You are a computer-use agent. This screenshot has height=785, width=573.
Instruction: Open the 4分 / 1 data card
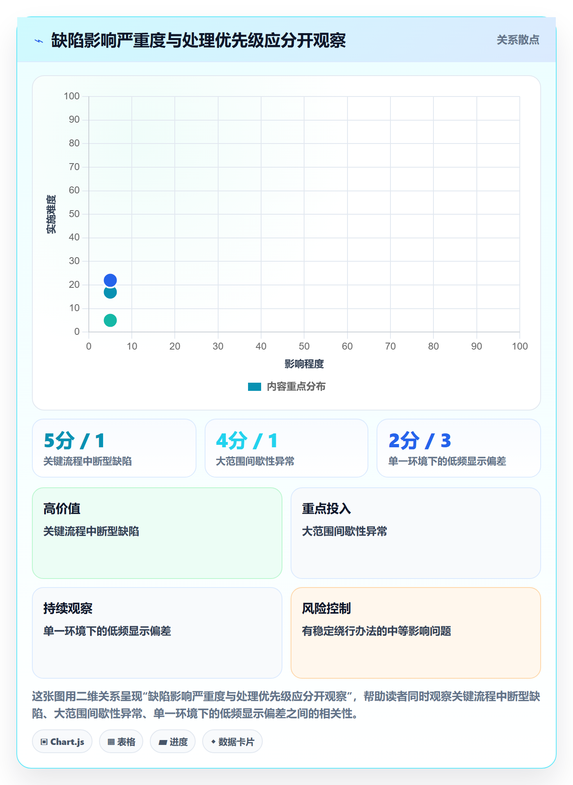(286, 448)
